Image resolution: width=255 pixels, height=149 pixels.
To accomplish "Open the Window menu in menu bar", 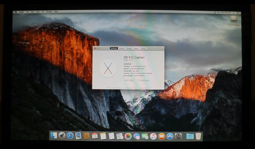I will coord(49,12).
